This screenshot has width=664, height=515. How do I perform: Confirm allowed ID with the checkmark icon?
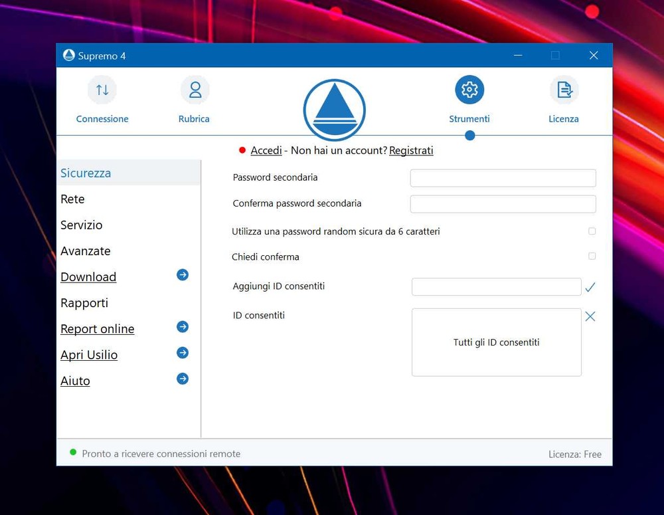(x=590, y=287)
